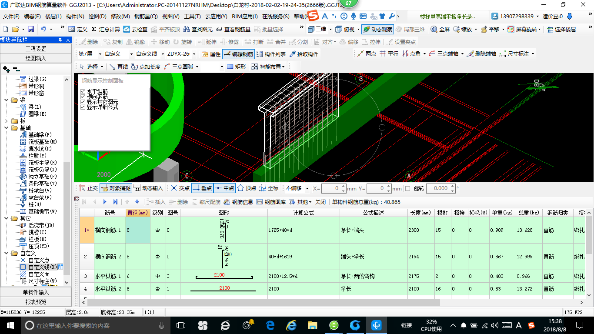Screen dimensions: 594x334
Task: Collapse the 基础 tree folder
Action: (7, 128)
